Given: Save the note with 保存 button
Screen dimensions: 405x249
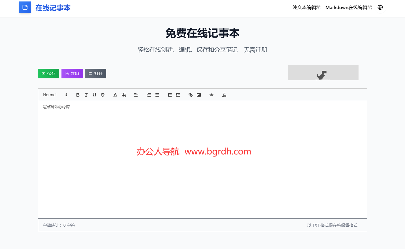Looking at the screenshot, I should pos(49,73).
